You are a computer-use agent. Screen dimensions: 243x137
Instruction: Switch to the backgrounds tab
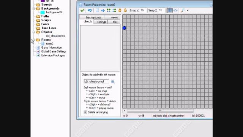pyautogui.click(x=92, y=17)
